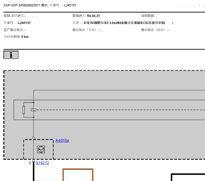This screenshot has height=181, width=205.
Task: Click the ISTA 系统状态 label
Action: (x=14, y=16)
